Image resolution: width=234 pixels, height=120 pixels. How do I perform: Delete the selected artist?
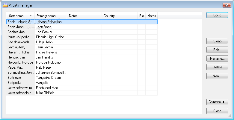[217, 67]
